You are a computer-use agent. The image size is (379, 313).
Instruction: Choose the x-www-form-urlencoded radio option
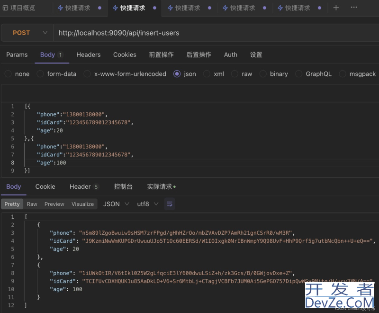pyautogui.click(x=87, y=74)
